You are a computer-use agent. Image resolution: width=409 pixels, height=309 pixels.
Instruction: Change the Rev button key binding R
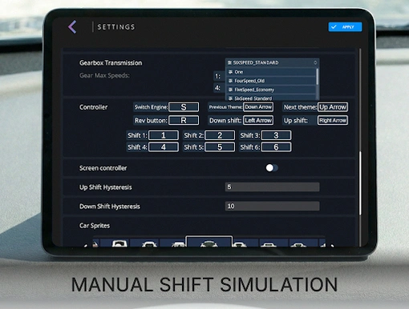pos(184,120)
